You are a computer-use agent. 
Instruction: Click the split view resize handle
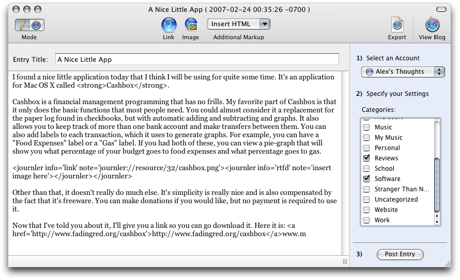pyautogui.click(x=345, y=261)
